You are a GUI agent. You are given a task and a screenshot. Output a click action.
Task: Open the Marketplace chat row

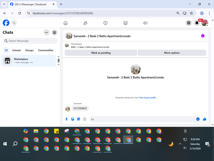point(29,61)
